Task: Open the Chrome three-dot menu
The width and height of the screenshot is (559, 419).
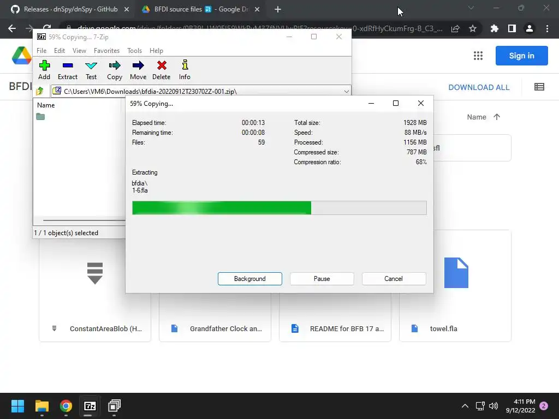Action: (547, 28)
